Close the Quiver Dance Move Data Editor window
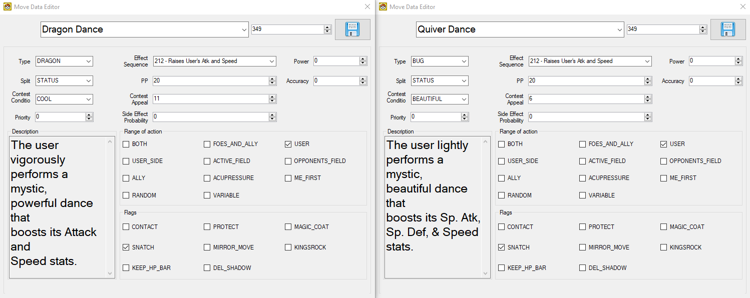This screenshot has height=298, width=750. [742, 7]
